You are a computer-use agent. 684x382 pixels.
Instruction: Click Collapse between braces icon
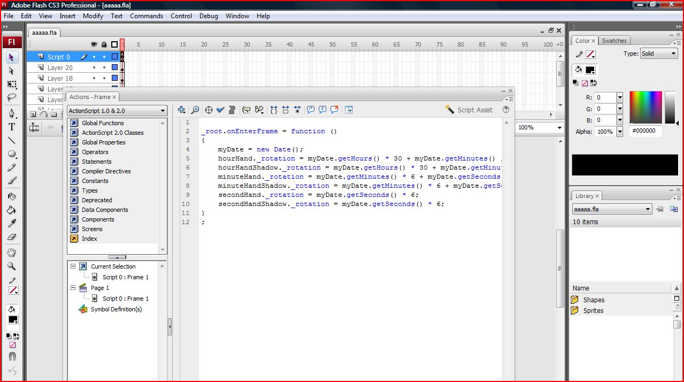click(x=274, y=110)
